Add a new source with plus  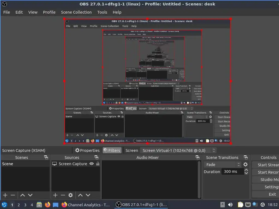[x=55, y=195]
